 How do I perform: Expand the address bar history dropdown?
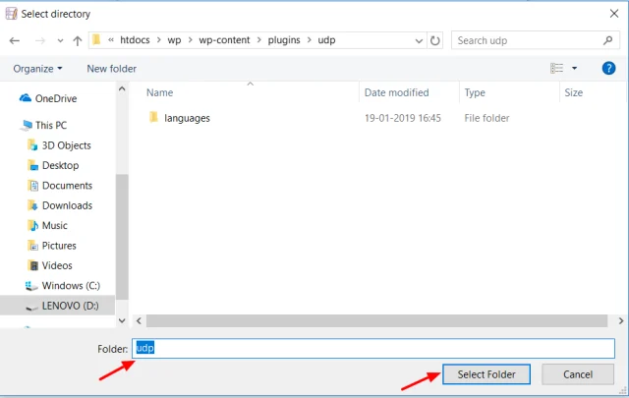418,40
